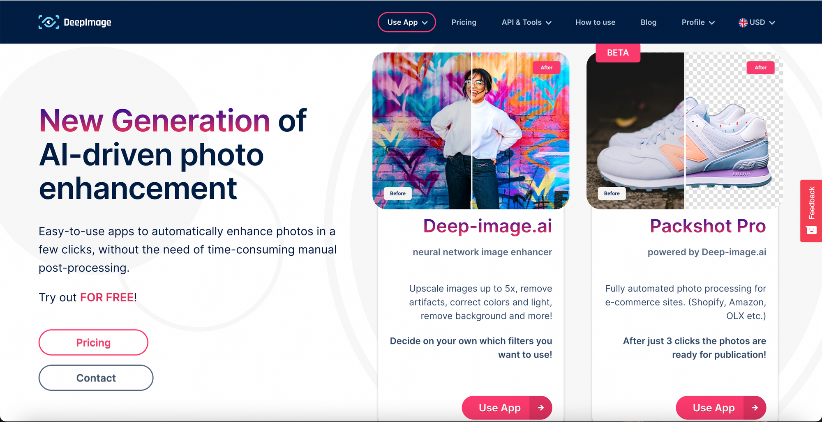The width and height of the screenshot is (822, 422).
Task: Click the Contact button
Action: pyautogui.click(x=96, y=378)
